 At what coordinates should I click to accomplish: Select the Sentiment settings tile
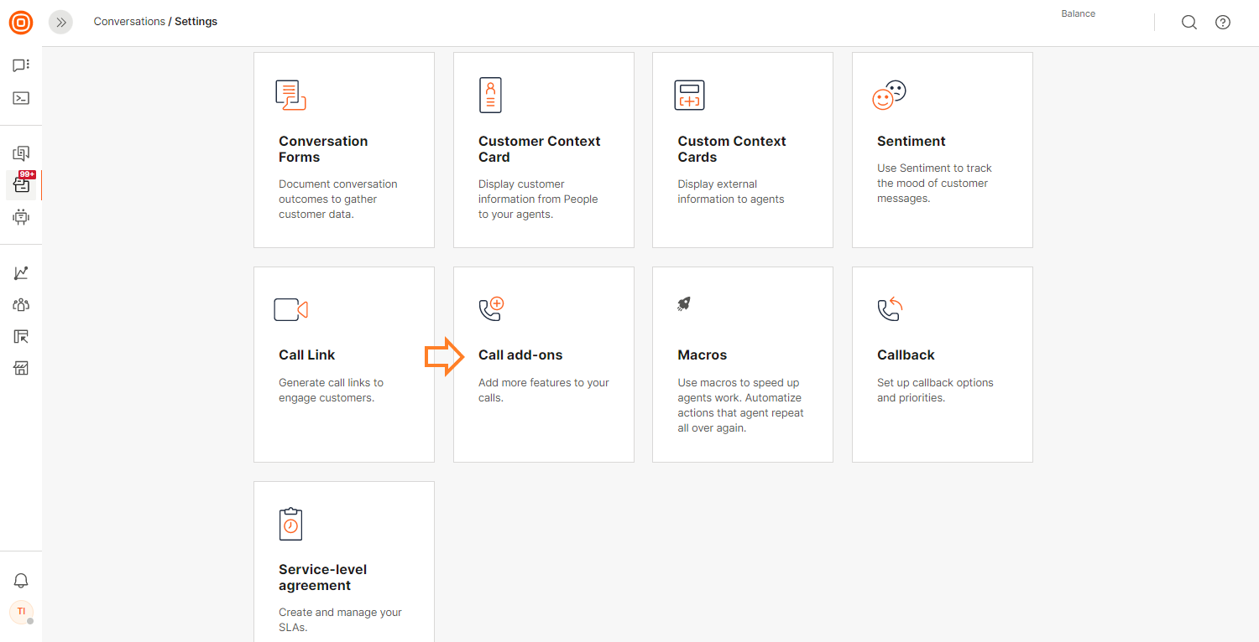point(942,150)
